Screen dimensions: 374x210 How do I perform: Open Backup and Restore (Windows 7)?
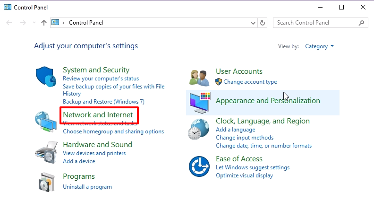tap(103, 102)
